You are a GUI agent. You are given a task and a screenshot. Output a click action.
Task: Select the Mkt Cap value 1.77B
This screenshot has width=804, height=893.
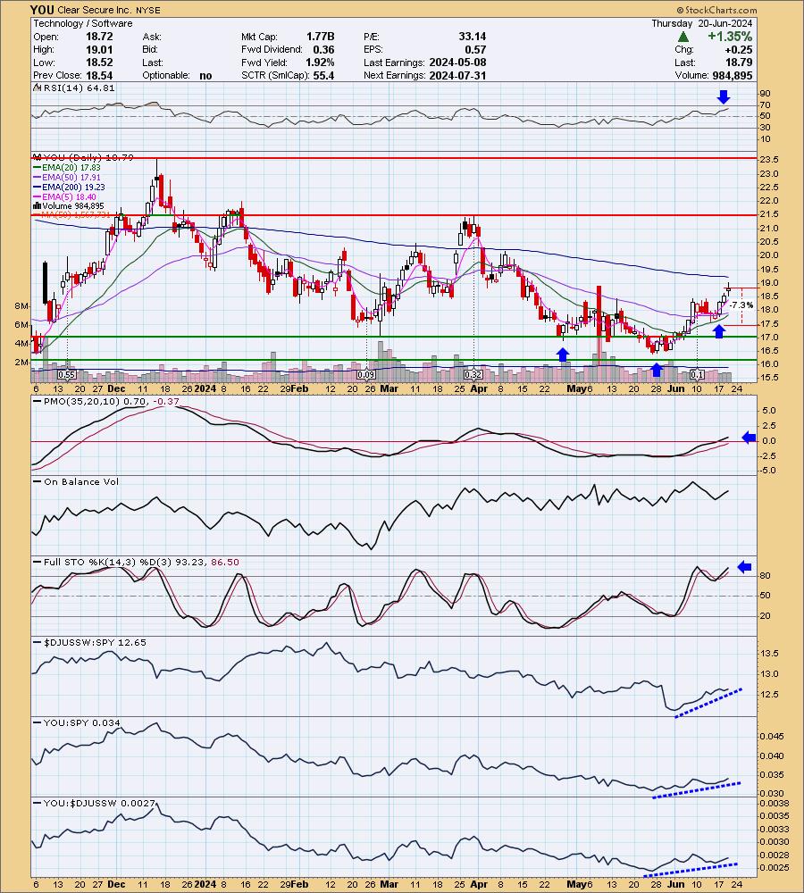click(x=320, y=37)
